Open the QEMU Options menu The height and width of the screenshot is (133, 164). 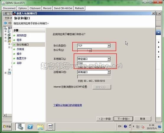[22, 8]
